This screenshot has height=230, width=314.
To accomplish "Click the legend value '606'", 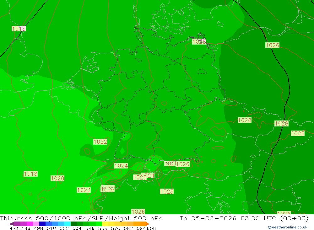I will point(151,228).
